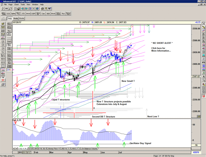Switch chart to Weekly timeframe
This screenshot has height=157, width=206.
coord(16,18)
